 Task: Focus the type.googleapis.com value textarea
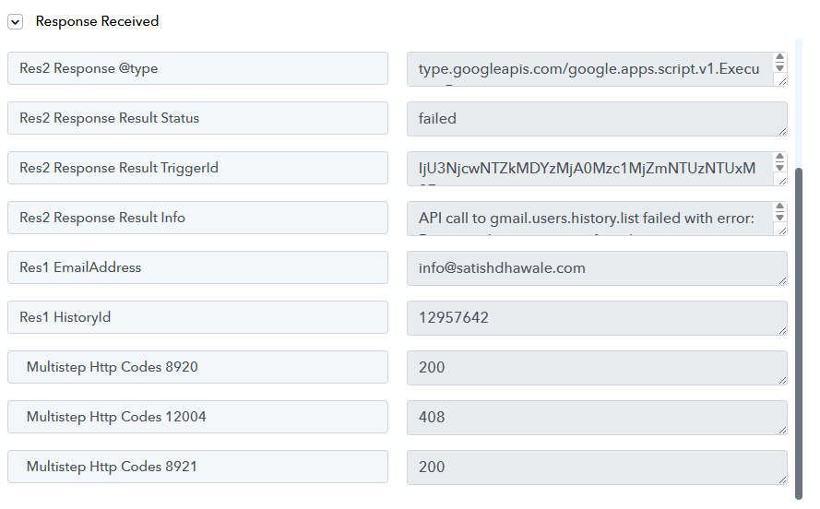click(x=588, y=68)
